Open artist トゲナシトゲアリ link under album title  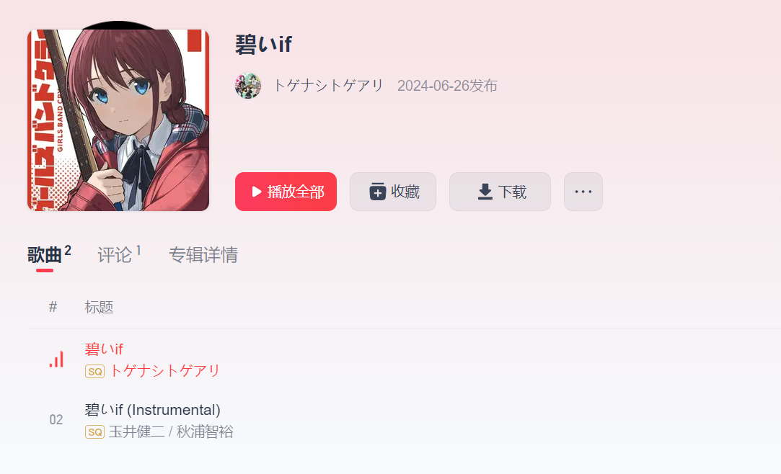click(x=328, y=86)
